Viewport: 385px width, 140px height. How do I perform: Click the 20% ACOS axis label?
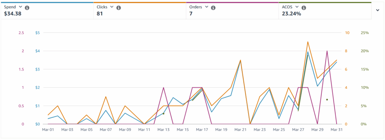point(365,51)
